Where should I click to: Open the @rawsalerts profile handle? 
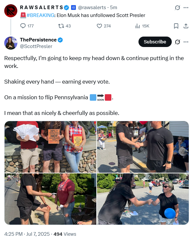(x=92, y=8)
